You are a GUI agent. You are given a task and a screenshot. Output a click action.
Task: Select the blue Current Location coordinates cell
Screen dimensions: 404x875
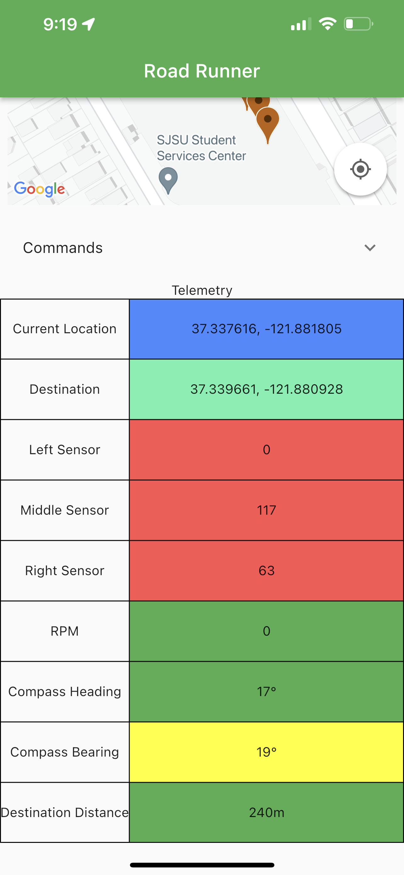[x=266, y=329]
